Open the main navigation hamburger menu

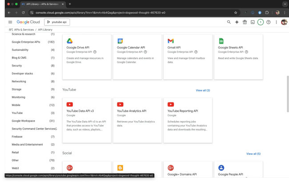10,22
